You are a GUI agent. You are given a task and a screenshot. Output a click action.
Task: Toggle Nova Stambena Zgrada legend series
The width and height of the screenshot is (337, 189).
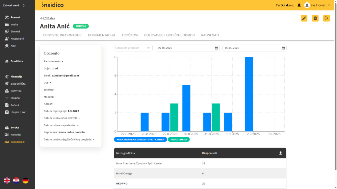point(140,139)
